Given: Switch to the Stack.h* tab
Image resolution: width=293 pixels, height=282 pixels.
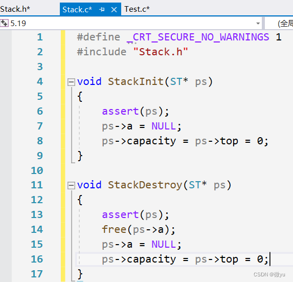Looking at the screenshot, I should coord(15,9).
